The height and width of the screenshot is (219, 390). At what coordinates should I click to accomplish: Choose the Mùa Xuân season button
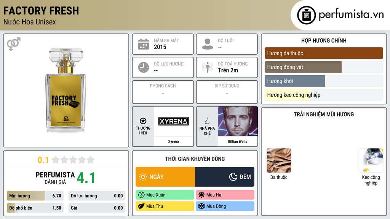165,195
